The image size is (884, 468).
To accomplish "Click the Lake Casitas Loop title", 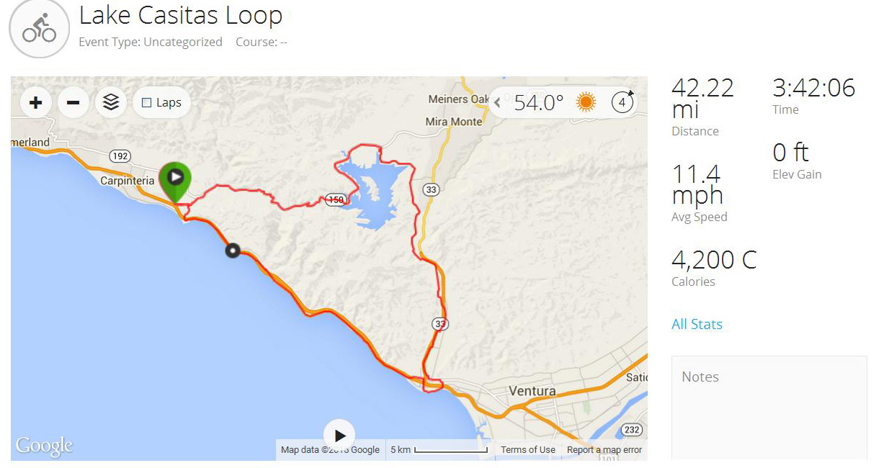I will (x=180, y=15).
